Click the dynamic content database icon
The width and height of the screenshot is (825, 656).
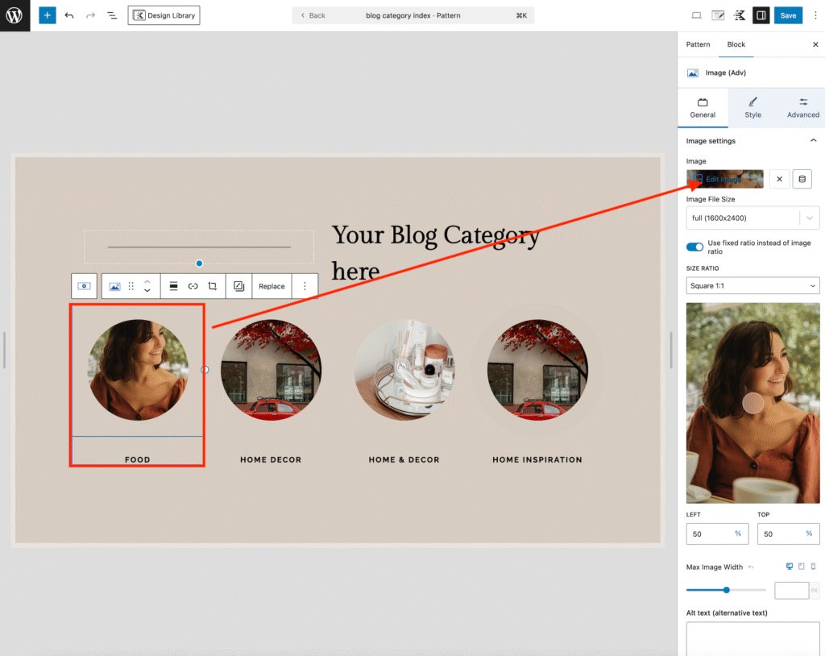coord(802,179)
